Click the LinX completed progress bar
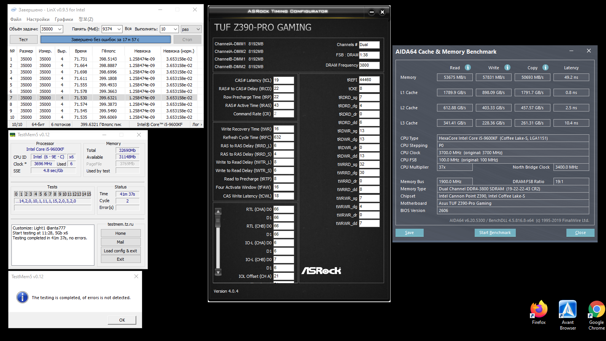606x341 pixels. [105, 40]
